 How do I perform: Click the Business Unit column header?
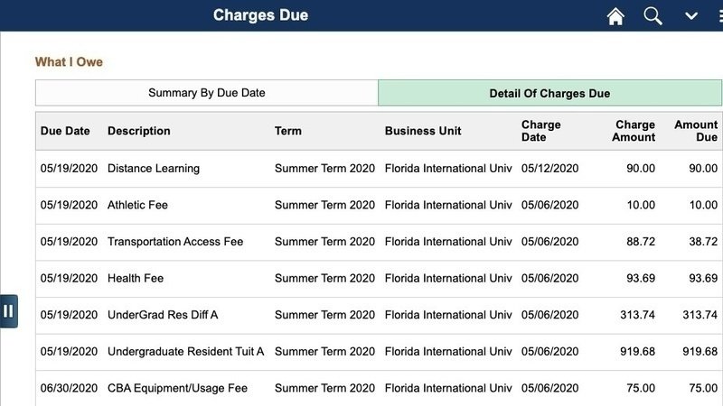tap(423, 131)
